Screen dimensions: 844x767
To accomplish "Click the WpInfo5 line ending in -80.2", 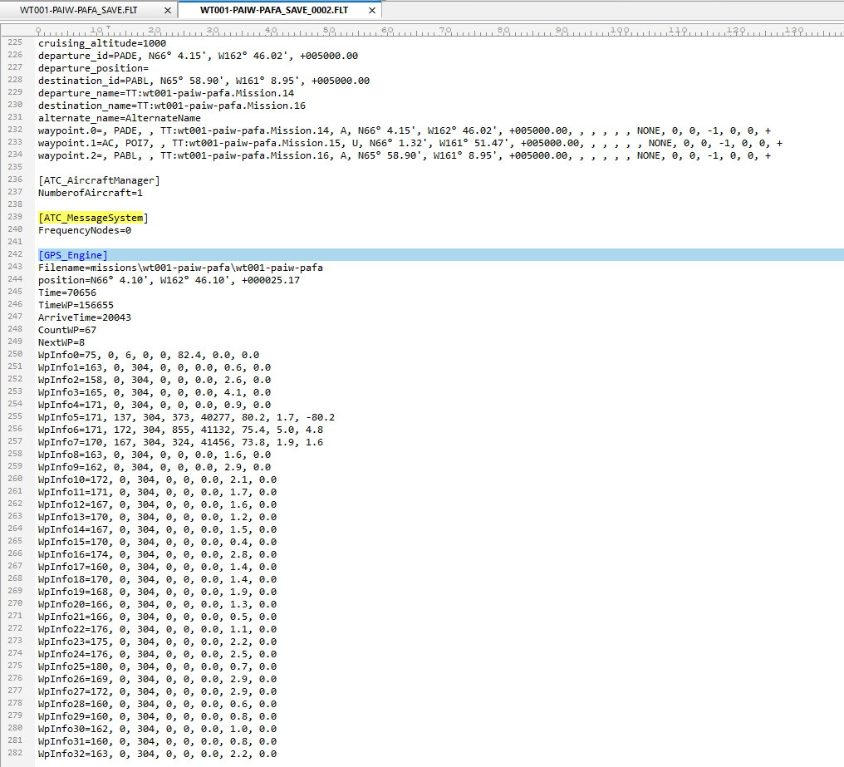I will (x=186, y=417).
